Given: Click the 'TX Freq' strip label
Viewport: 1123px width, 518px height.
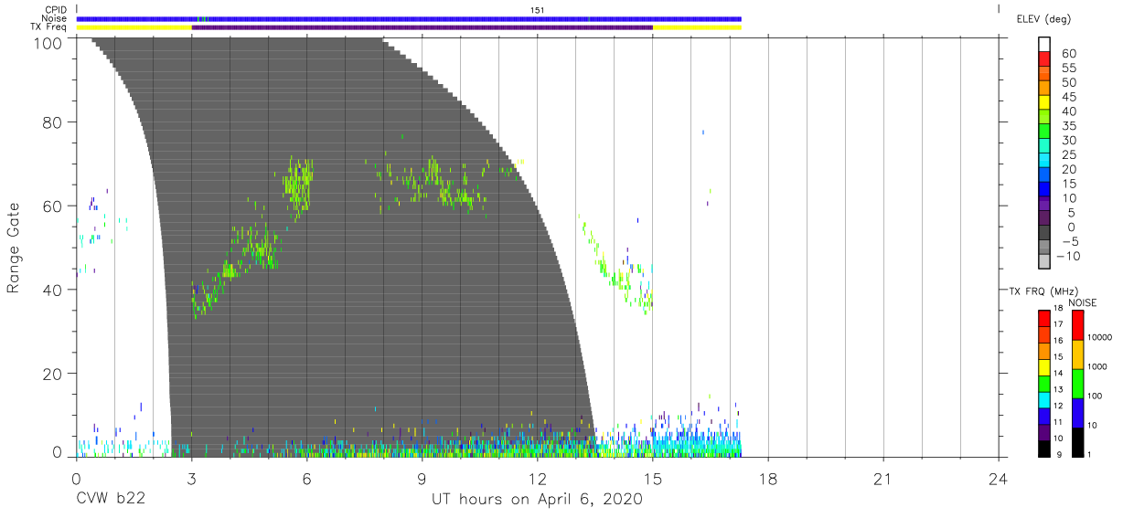Looking at the screenshot, I should tap(48, 27).
